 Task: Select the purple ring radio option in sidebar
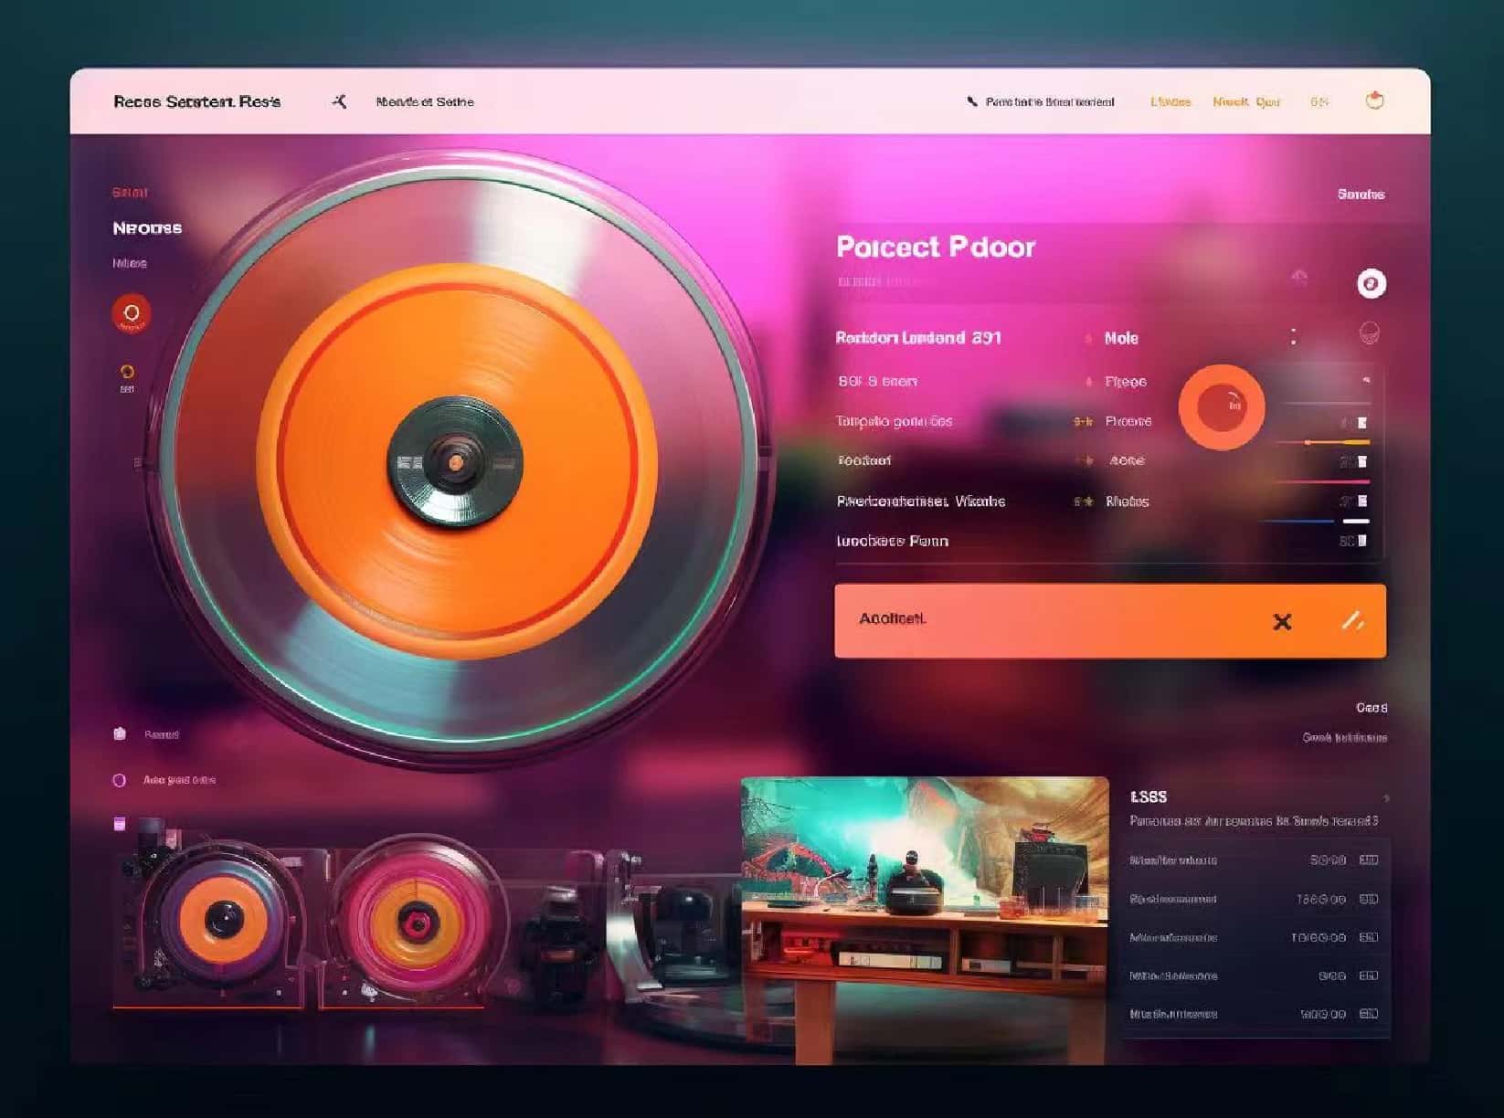[119, 780]
